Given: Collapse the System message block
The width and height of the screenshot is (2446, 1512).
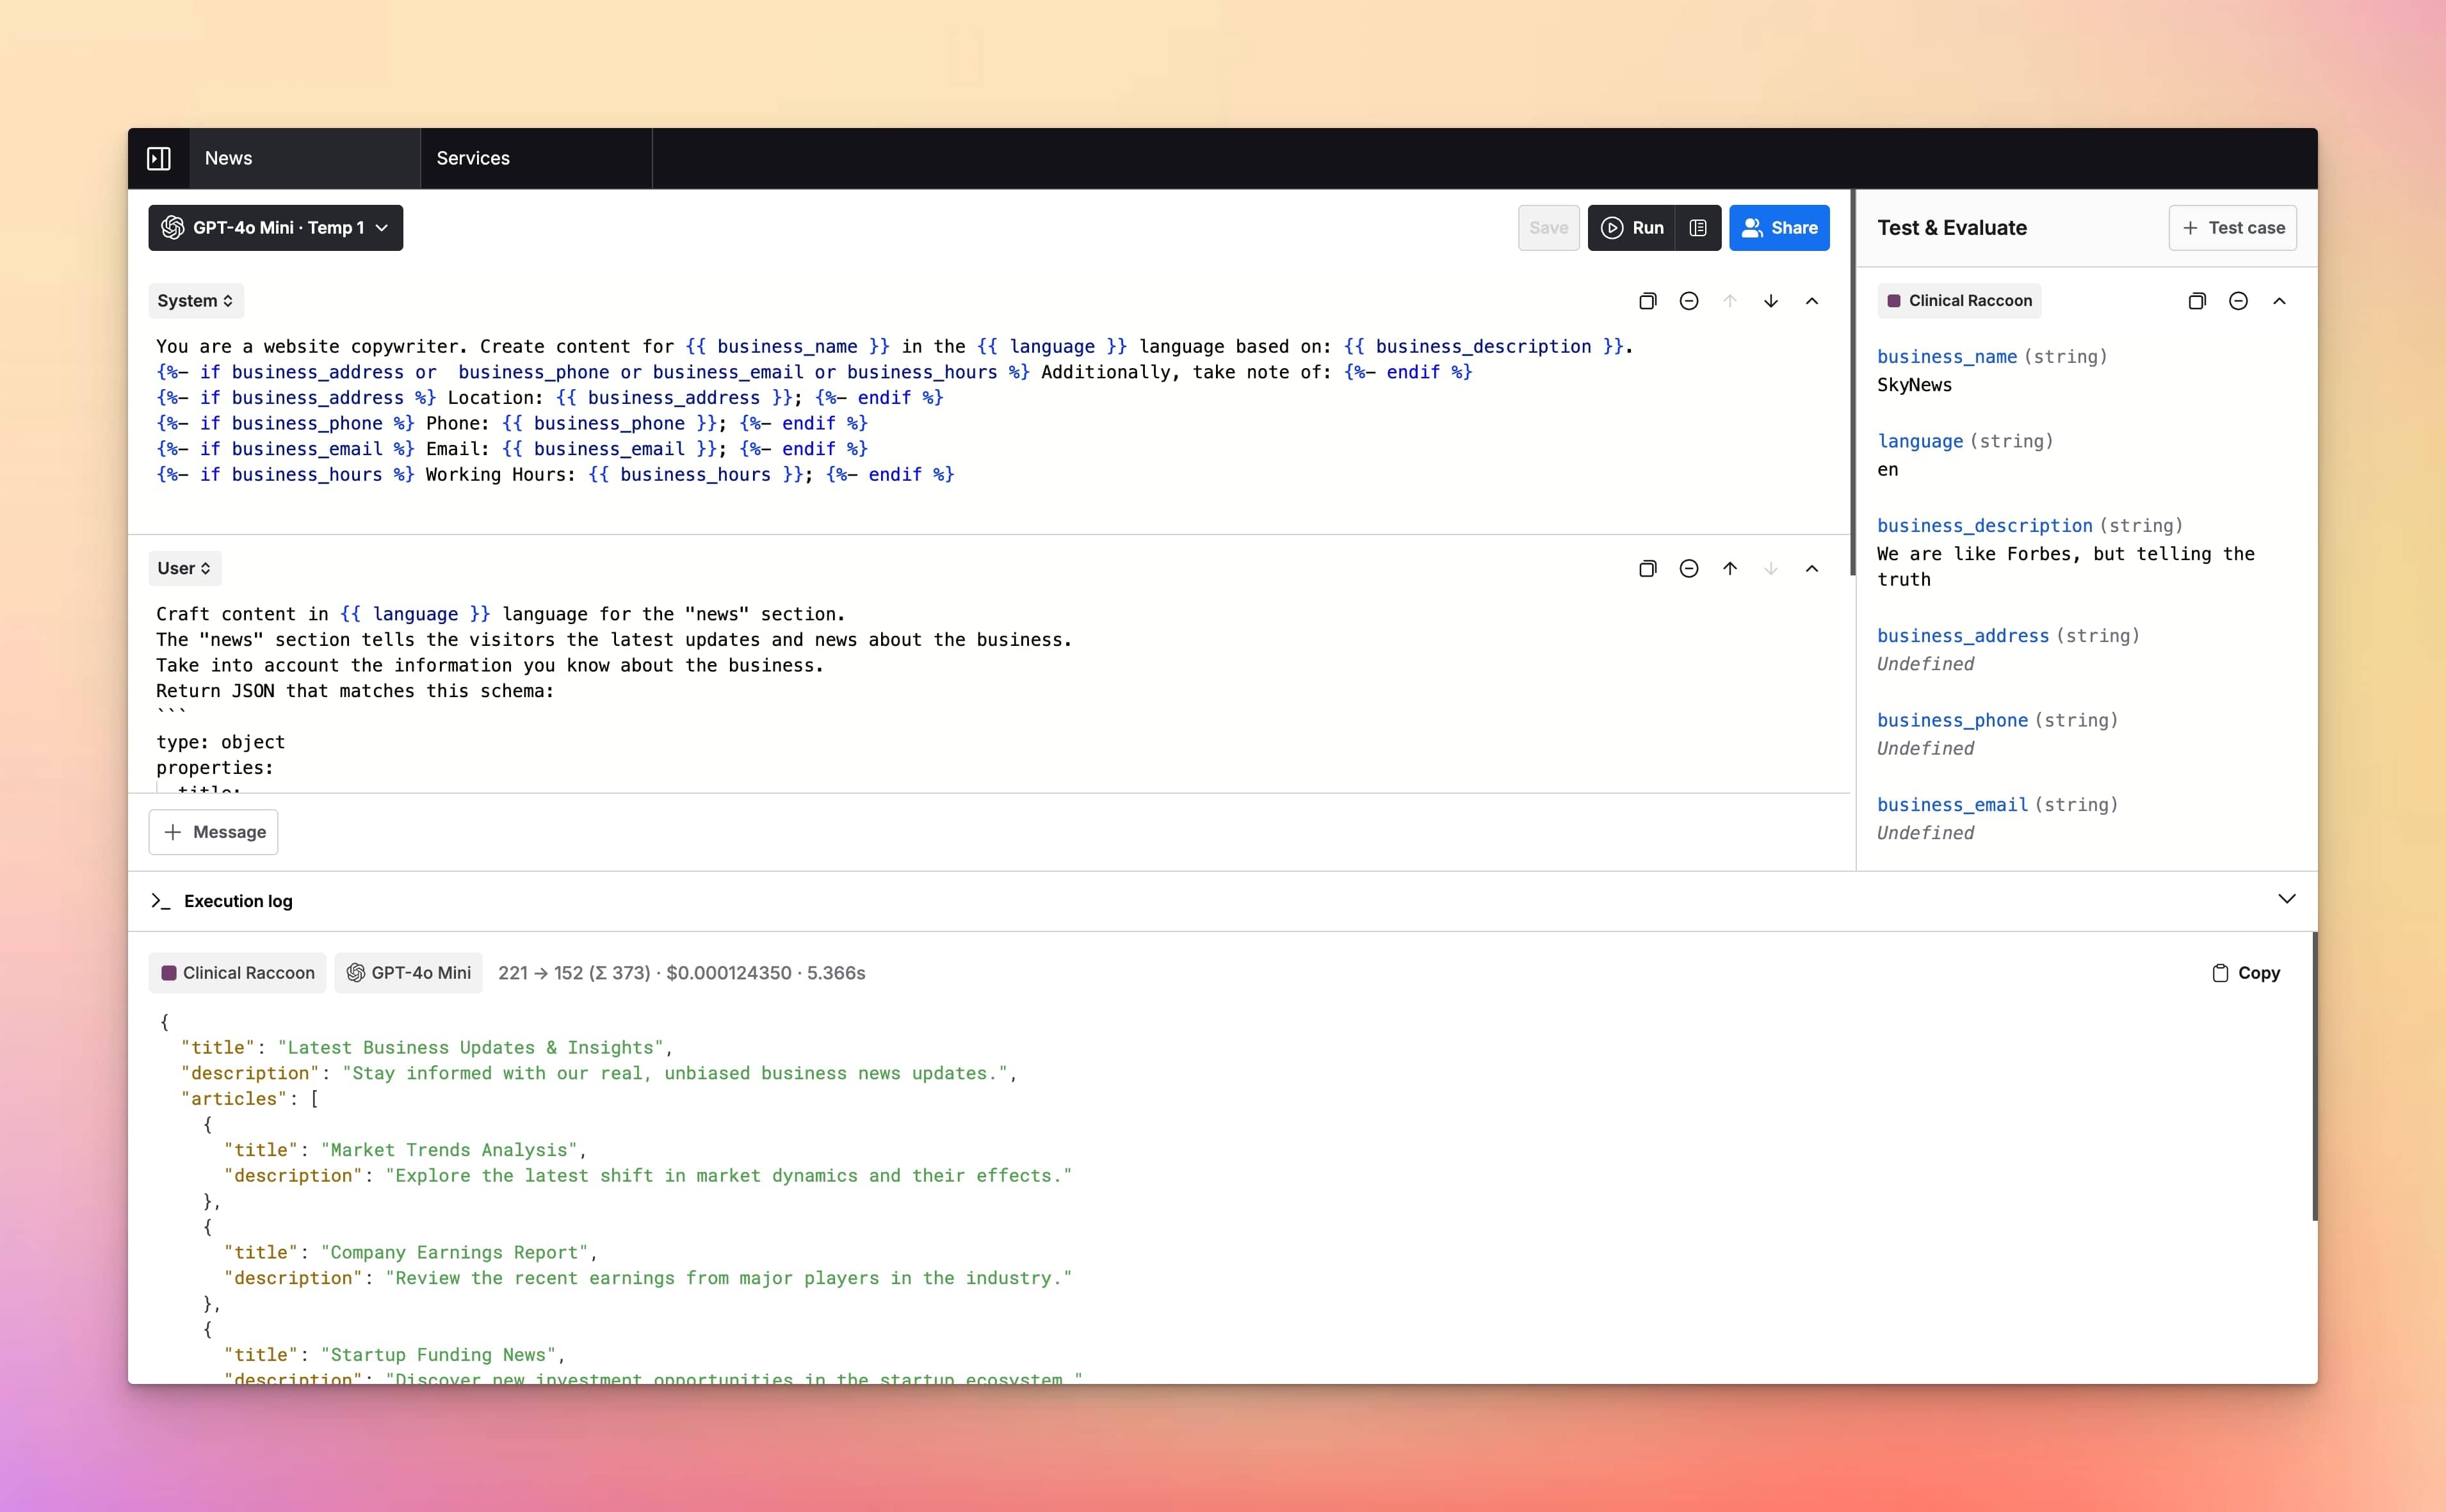Looking at the screenshot, I should [x=1811, y=301].
